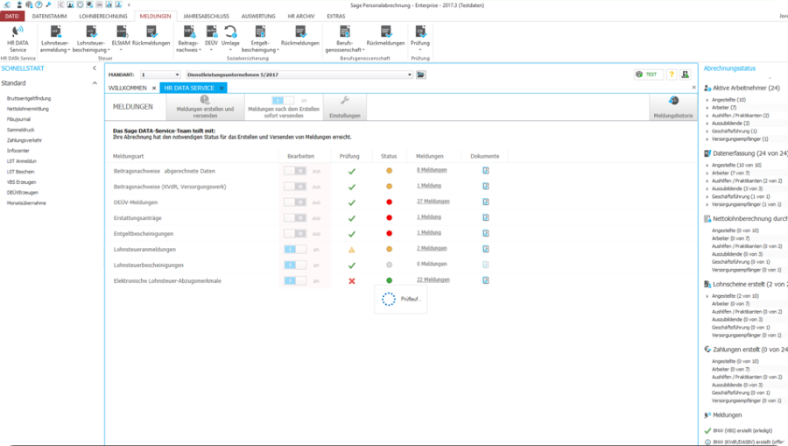Click the TEST button

pos(648,74)
